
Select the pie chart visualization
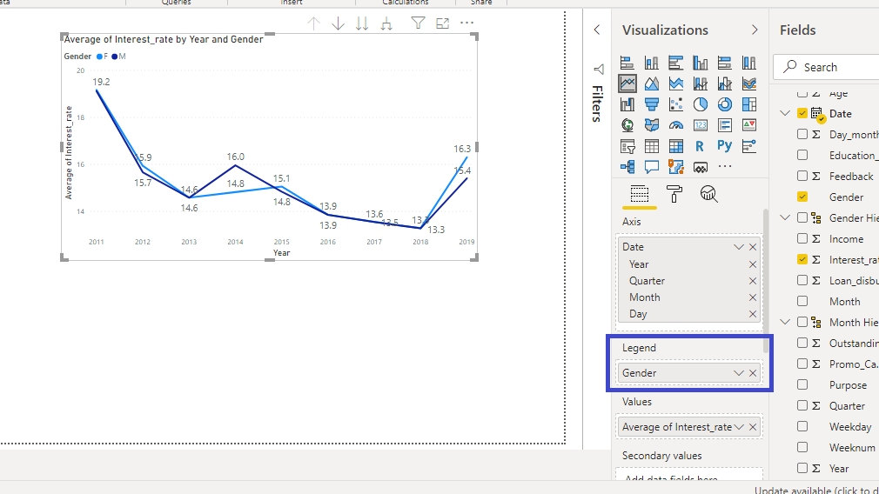click(701, 104)
